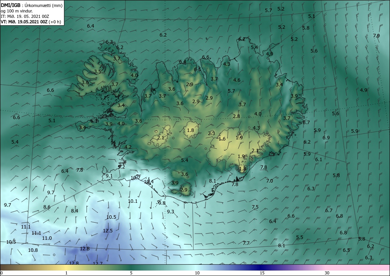
Task: Click the map value 7.9
Action: (x=376, y=35)
